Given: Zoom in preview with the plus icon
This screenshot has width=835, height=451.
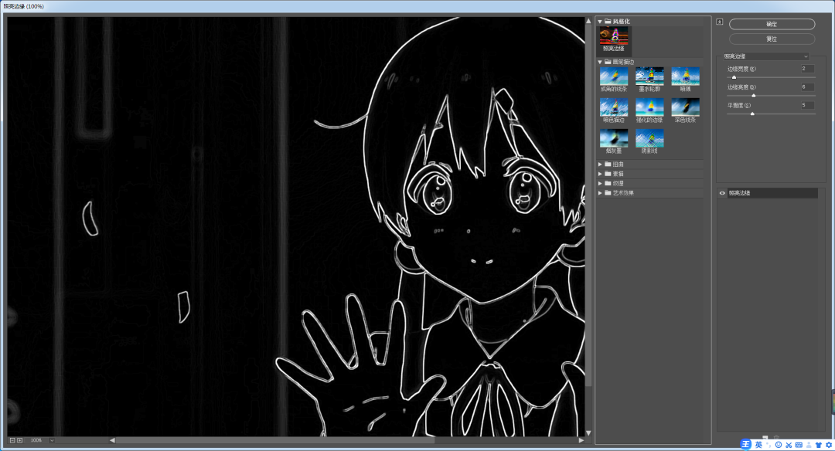Looking at the screenshot, I should pos(19,440).
